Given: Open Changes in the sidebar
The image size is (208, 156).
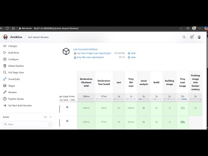Looking at the screenshot, I should pos(13,46).
